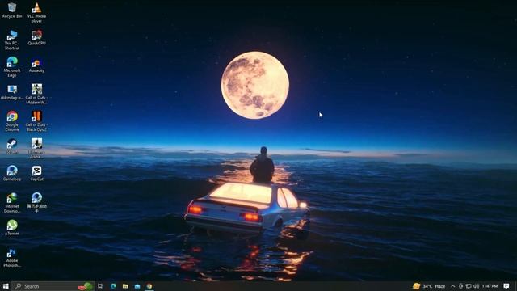
Task: Select the Internet Download Manager icon
Action: pyautogui.click(x=12, y=203)
